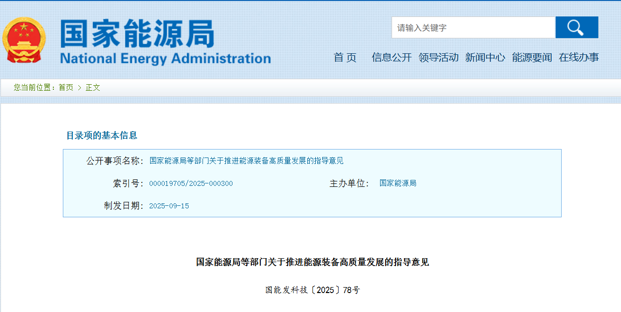The height and width of the screenshot is (312, 621).
Task: Click the 国家能源局 site title
Action: pos(137,34)
